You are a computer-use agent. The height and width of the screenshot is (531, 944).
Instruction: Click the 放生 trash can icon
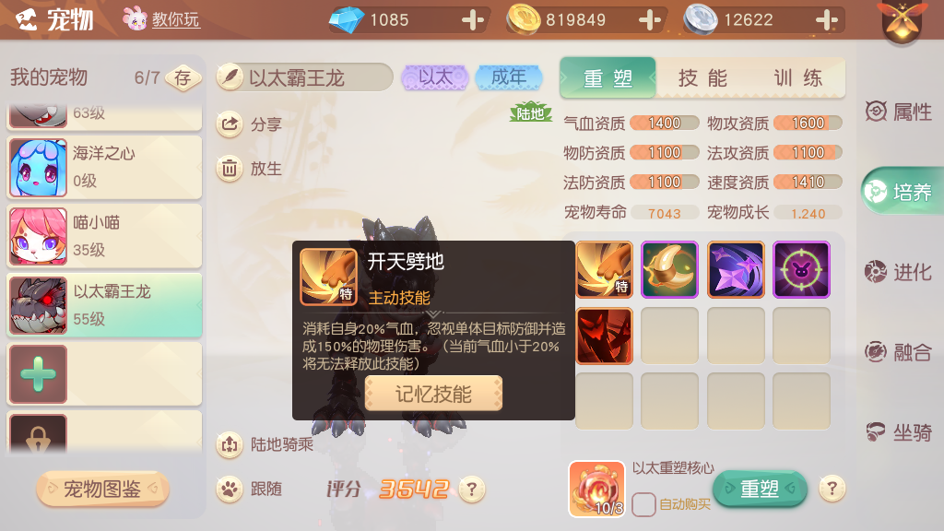coord(230,168)
